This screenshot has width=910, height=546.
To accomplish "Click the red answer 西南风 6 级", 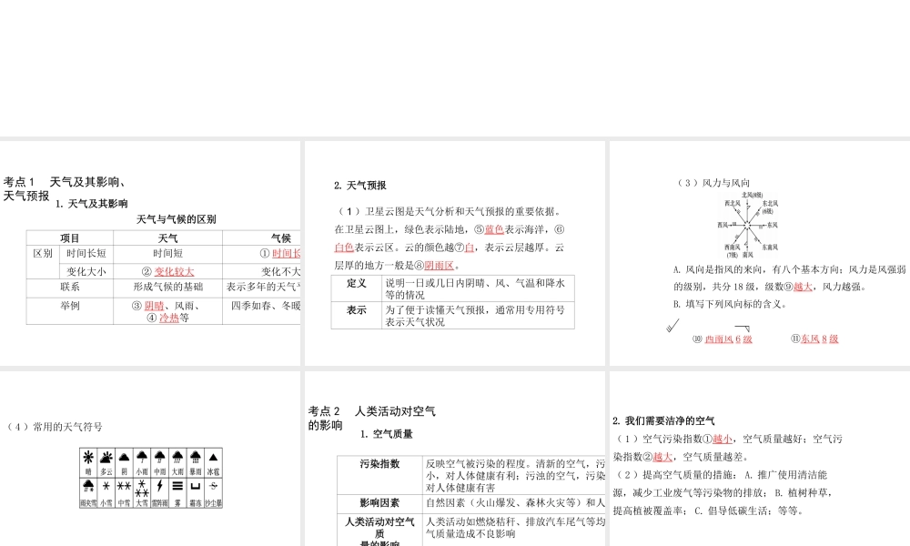I will [728, 339].
